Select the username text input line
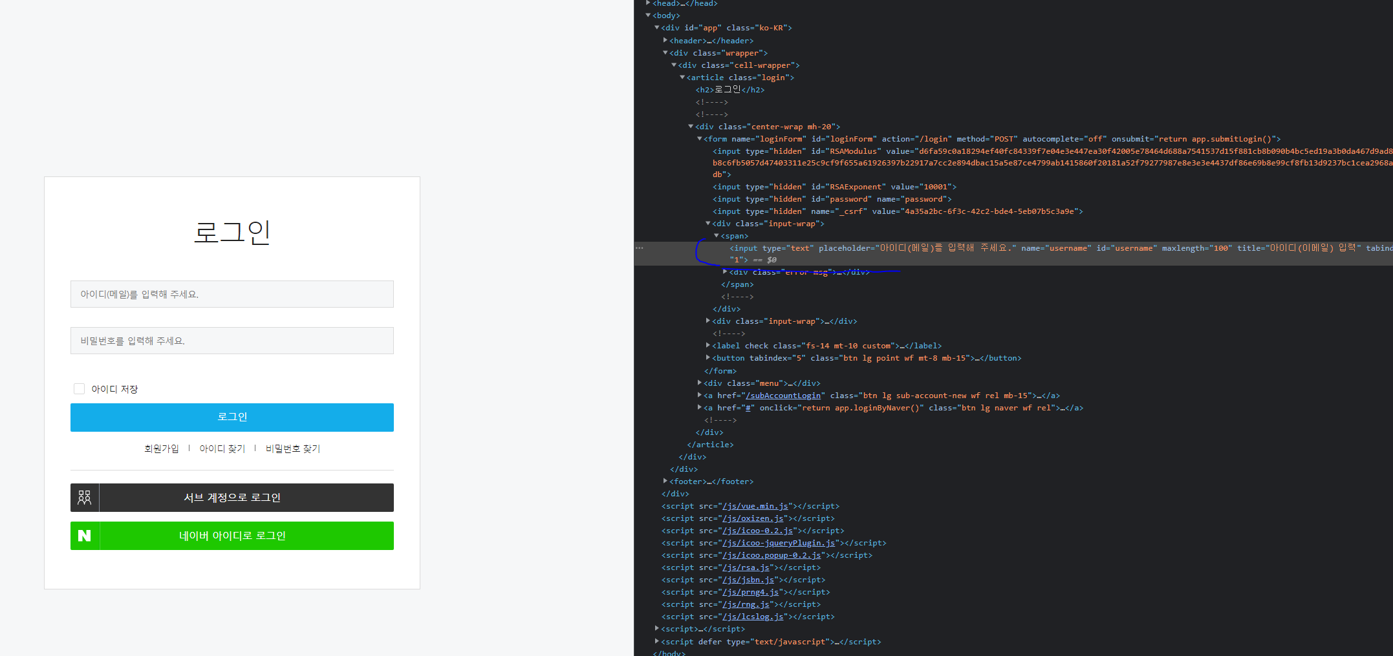 pyautogui.click(x=1061, y=253)
